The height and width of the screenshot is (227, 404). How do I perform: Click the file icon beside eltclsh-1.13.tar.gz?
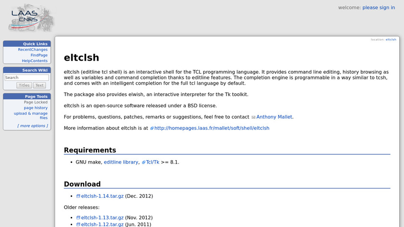[78, 218]
